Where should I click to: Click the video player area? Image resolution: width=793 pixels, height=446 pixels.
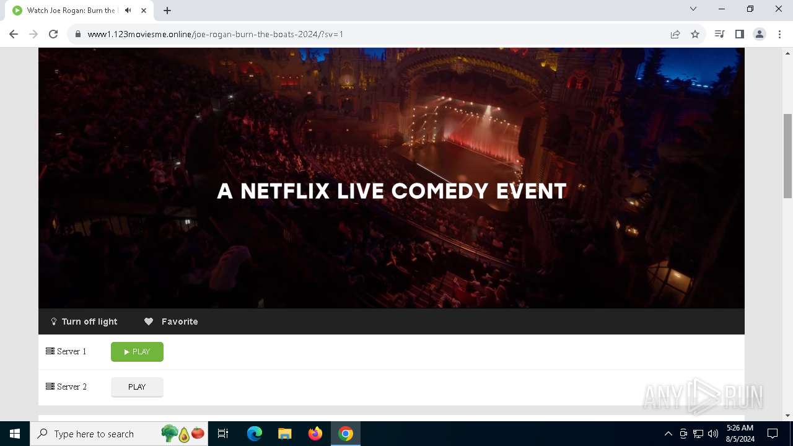[x=392, y=178]
